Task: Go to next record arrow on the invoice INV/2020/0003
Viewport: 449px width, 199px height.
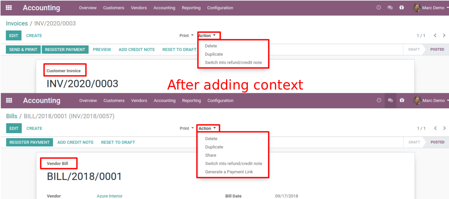Action: [x=444, y=35]
